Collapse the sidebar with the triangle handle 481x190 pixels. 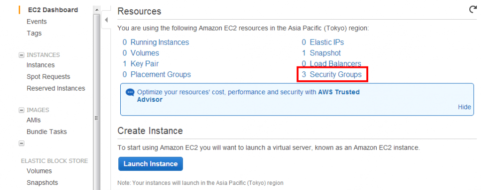coord(106,20)
